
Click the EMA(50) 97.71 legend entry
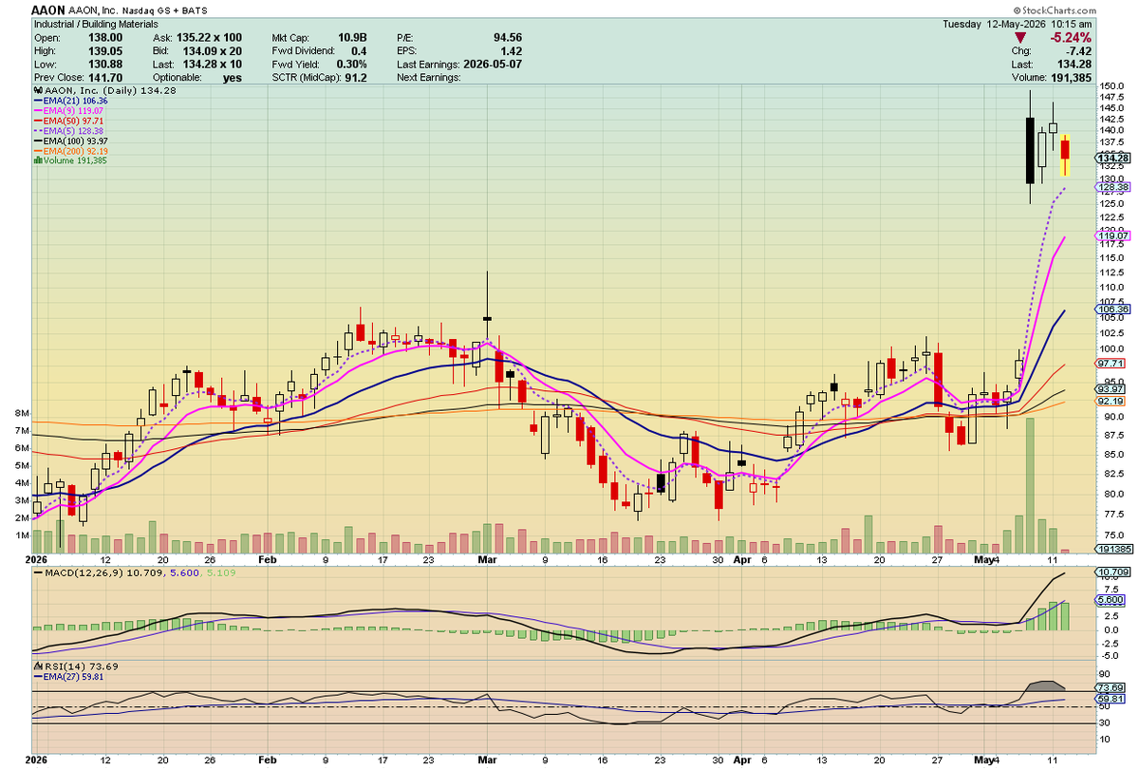(70, 121)
